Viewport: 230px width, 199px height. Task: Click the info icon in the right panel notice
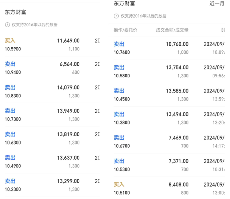[x=116, y=16]
